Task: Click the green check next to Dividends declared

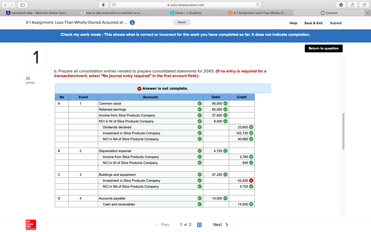Action: 200,127
